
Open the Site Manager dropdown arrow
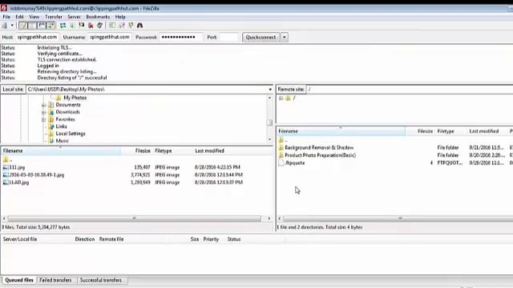coord(12,25)
